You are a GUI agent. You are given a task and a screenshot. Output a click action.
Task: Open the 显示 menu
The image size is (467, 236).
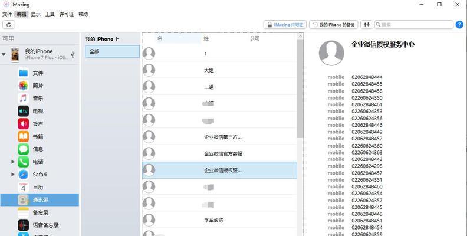[x=36, y=14]
